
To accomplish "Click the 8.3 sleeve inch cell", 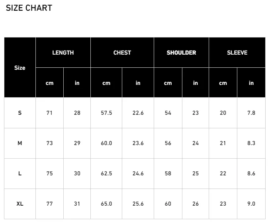I will pyautogui.click(x=251, y=143).
